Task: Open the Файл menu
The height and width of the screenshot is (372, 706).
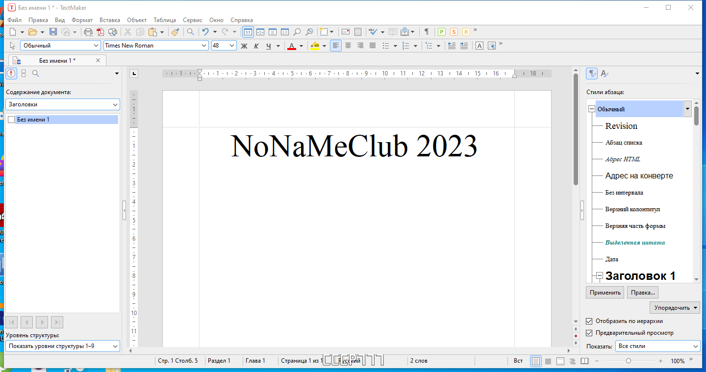Action: pyautogui.click(x=15, y=20)
